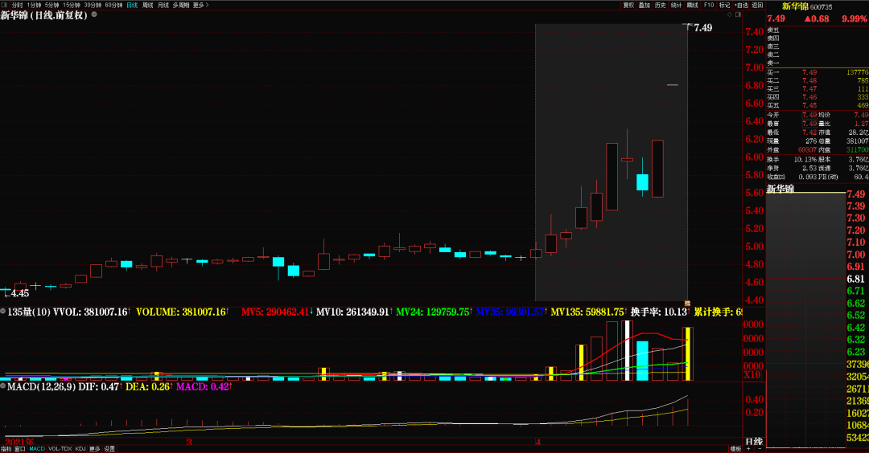Select the MACD indicator tab
869x453 pixels.
coord(37,449)
